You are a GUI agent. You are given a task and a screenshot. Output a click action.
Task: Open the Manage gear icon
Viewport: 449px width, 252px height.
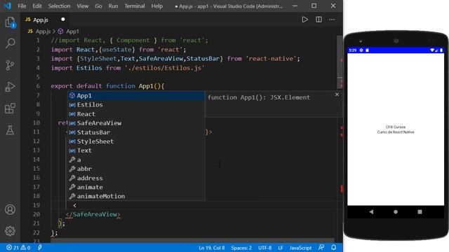(x=10, y=230)
